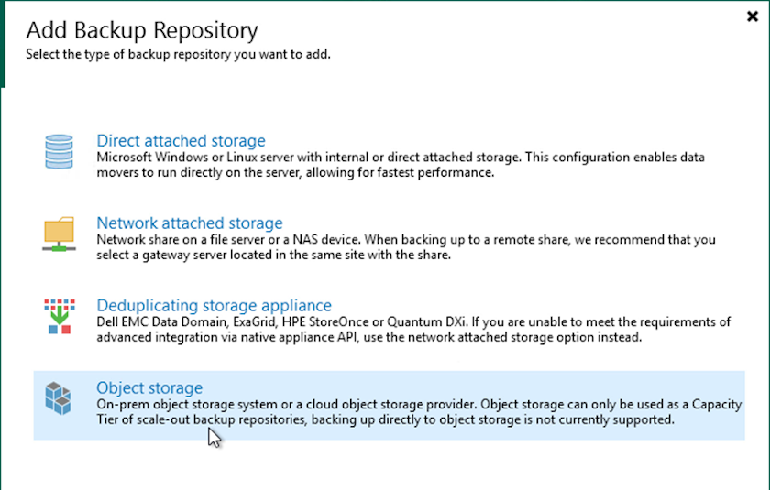Viewport: 770px width, 490px height.
Task: Click the 'Network share on a file server' line
Action: 406,240
